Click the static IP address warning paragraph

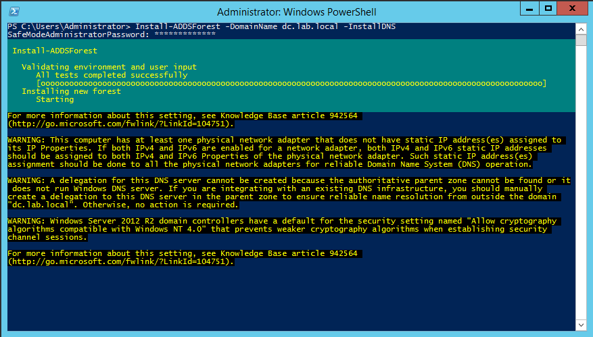click(x=284, y=152)
